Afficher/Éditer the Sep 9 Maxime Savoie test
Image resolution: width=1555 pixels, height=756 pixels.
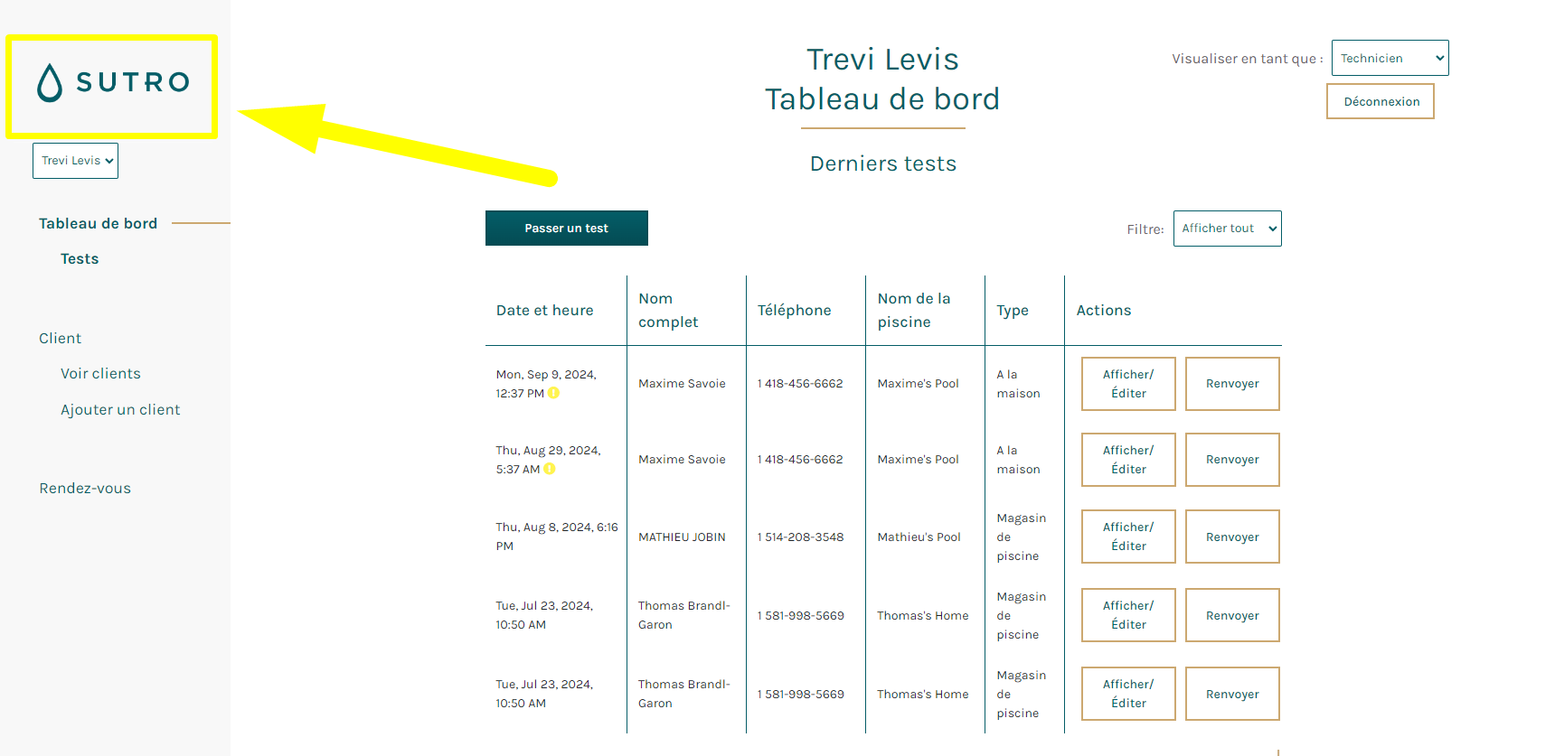[1128, 384]
